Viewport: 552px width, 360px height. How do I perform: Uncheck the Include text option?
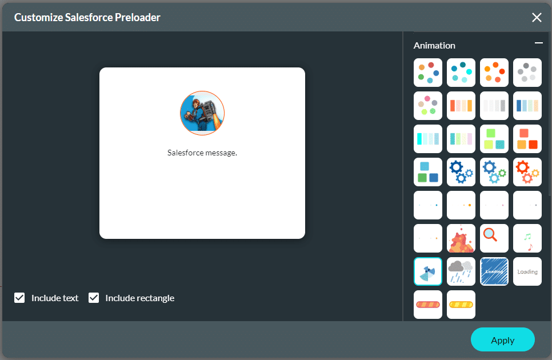(19, 298)
